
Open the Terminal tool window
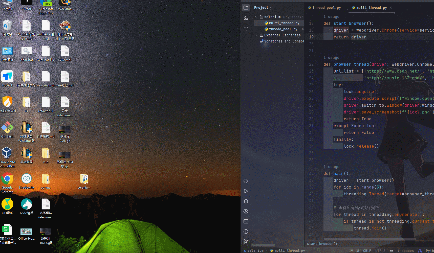click(246, 221)
